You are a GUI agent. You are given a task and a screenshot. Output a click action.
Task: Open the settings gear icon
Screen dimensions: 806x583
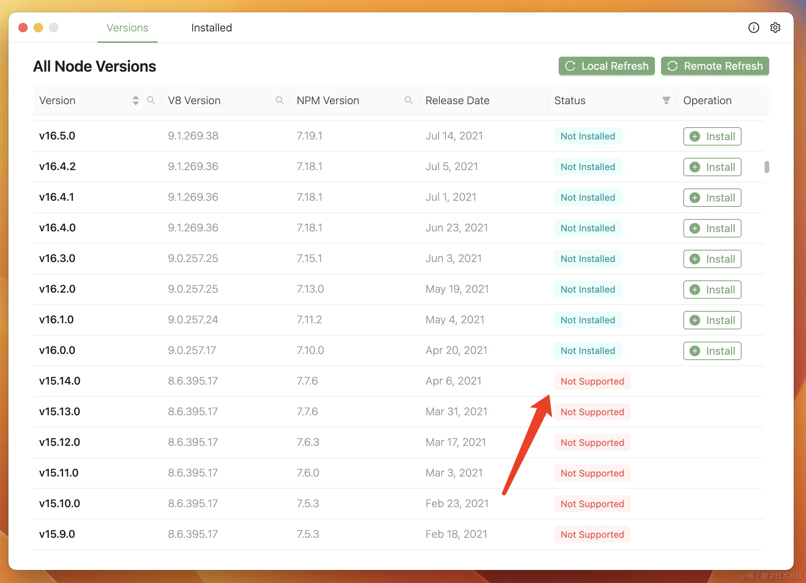tap(775, 28)
